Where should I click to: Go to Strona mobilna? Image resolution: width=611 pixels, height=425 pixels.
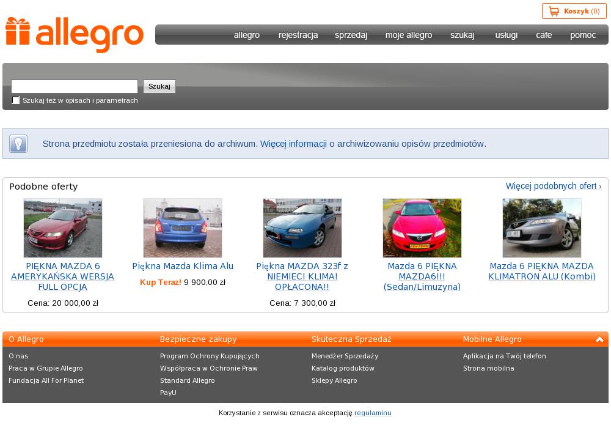[489, 368]
